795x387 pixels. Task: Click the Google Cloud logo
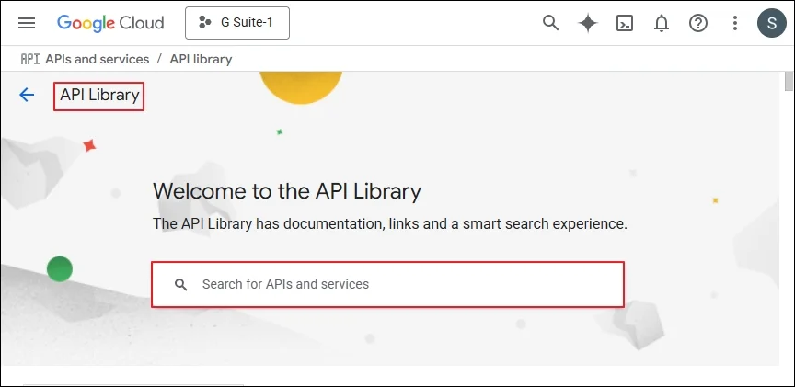pyautogui.click(x=110, y=23)
